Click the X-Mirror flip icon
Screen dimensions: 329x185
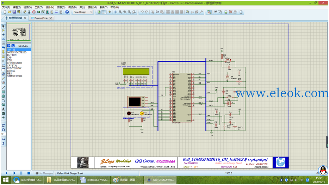3,139
